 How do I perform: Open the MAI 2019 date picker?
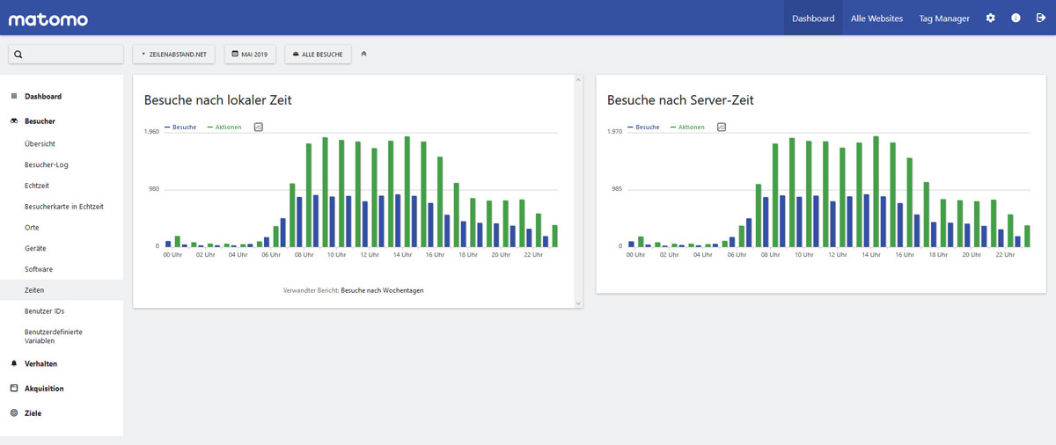tap(250, 55)
